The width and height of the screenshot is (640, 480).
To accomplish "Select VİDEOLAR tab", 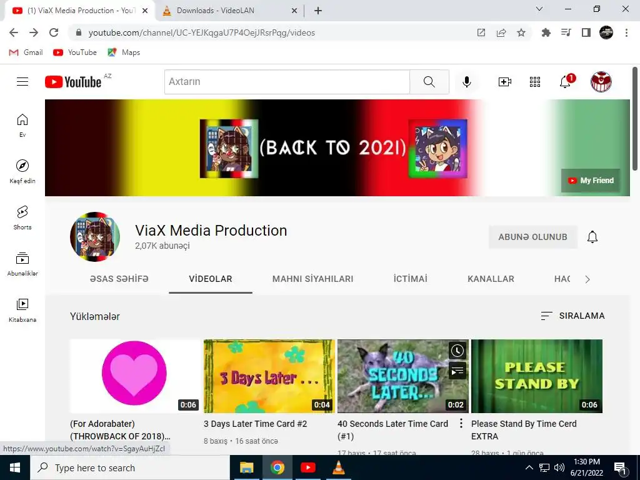I will (x=211, y=279).
